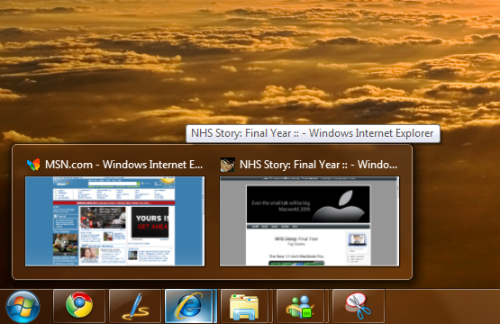Select the MSN.com window thumbnail preview

point(114,221)
